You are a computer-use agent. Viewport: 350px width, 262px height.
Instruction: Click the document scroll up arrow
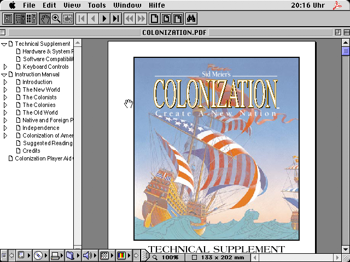coord(345,43)
